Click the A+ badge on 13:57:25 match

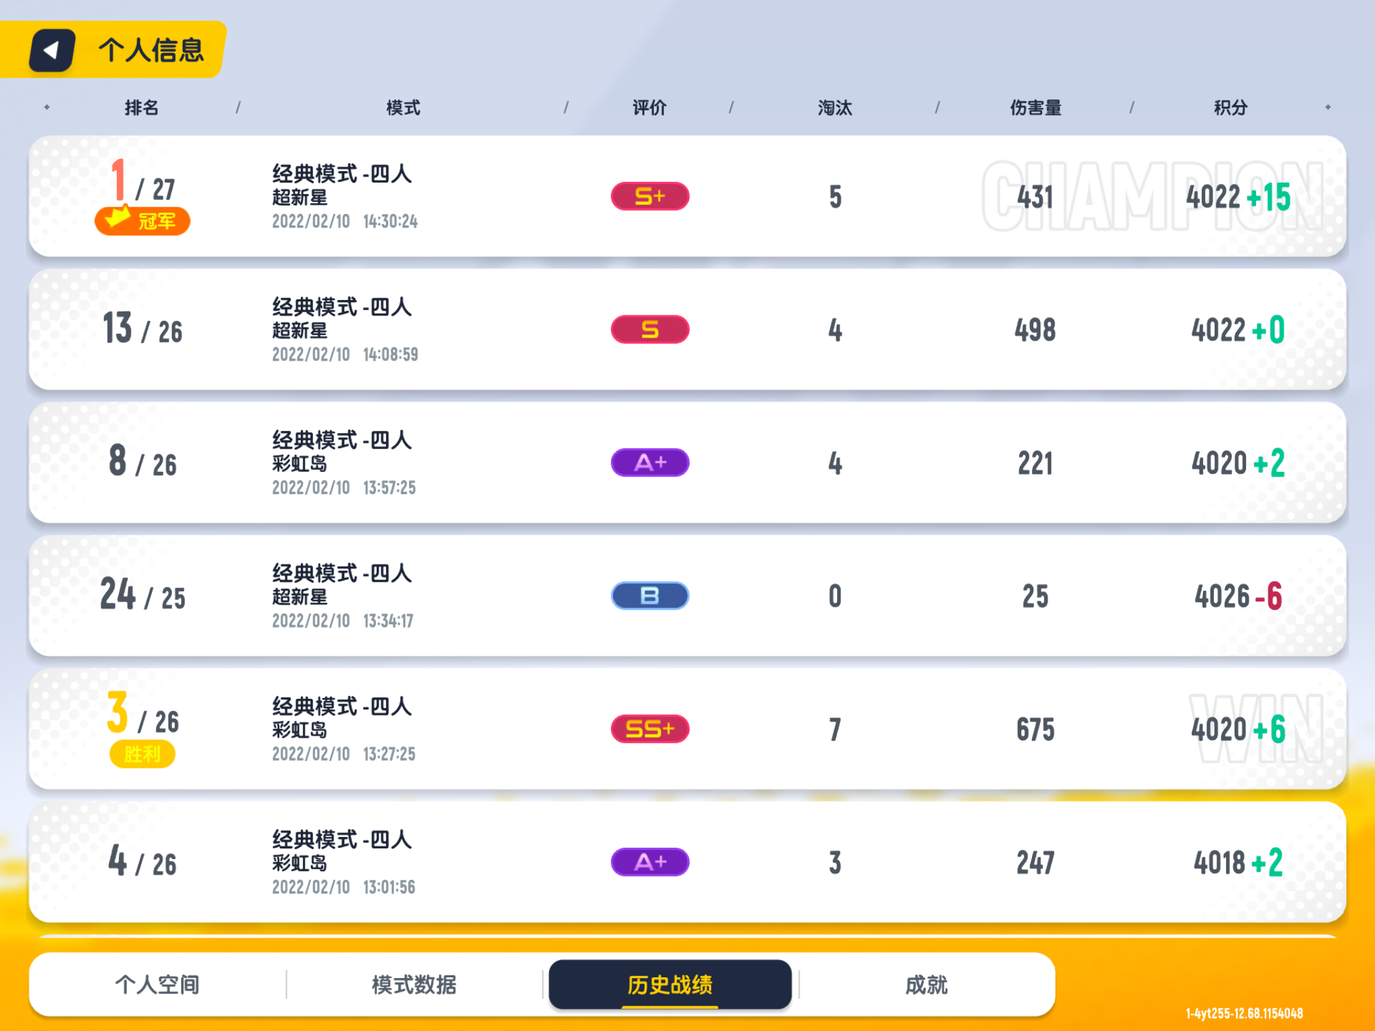tap(650, 462)
